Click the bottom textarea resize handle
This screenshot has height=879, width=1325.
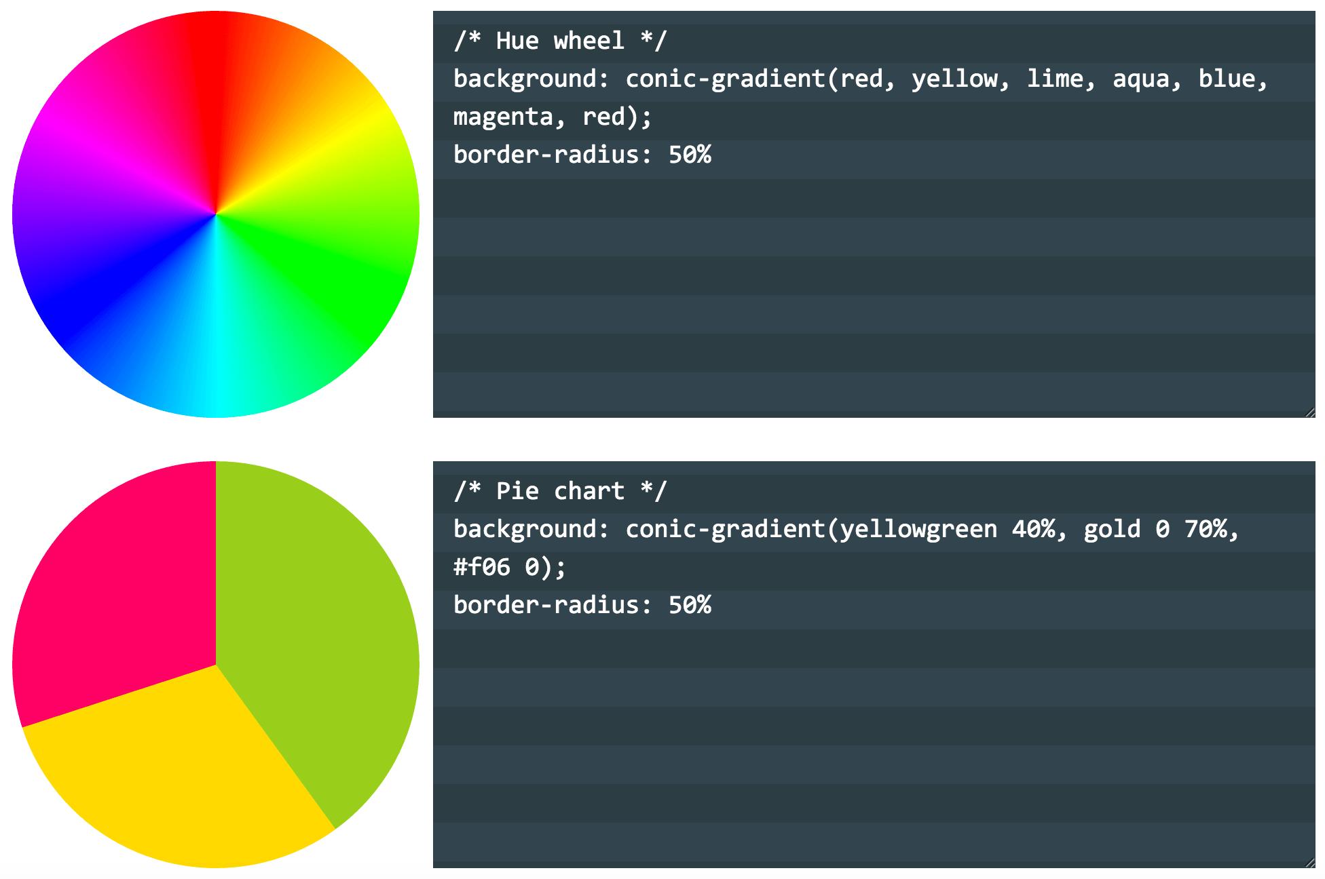click(1309, 862)
